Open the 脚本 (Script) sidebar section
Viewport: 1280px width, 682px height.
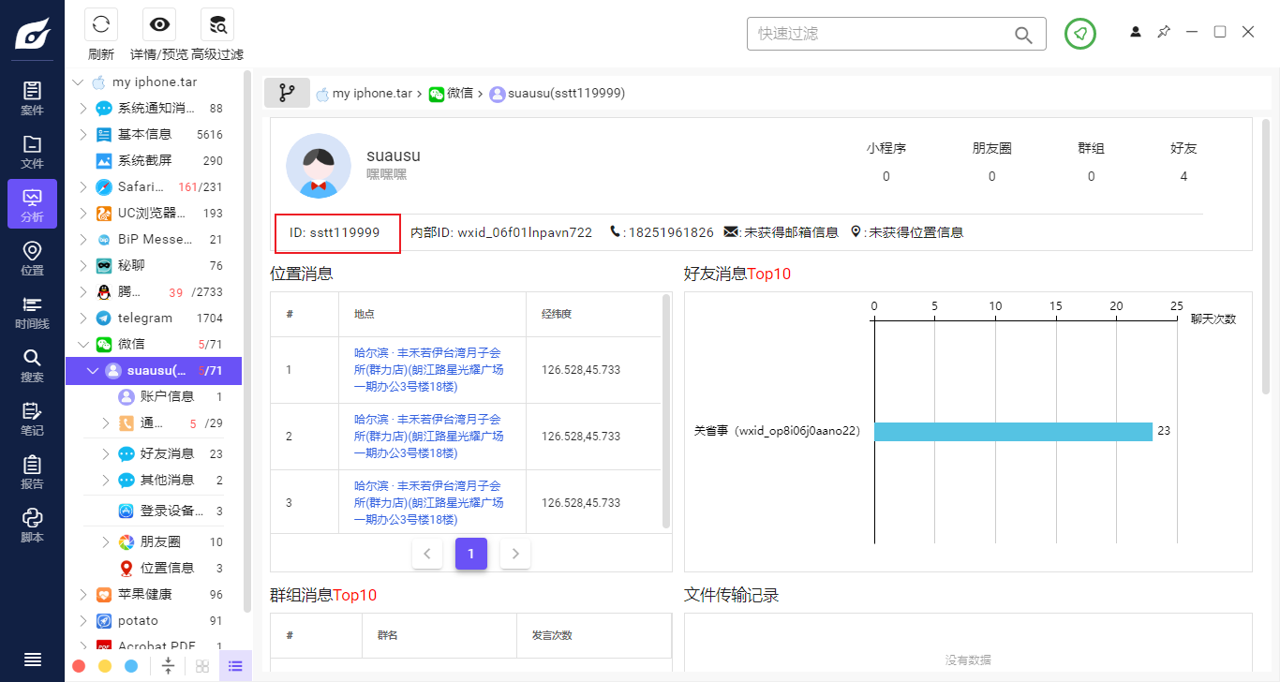pos(32,525)
